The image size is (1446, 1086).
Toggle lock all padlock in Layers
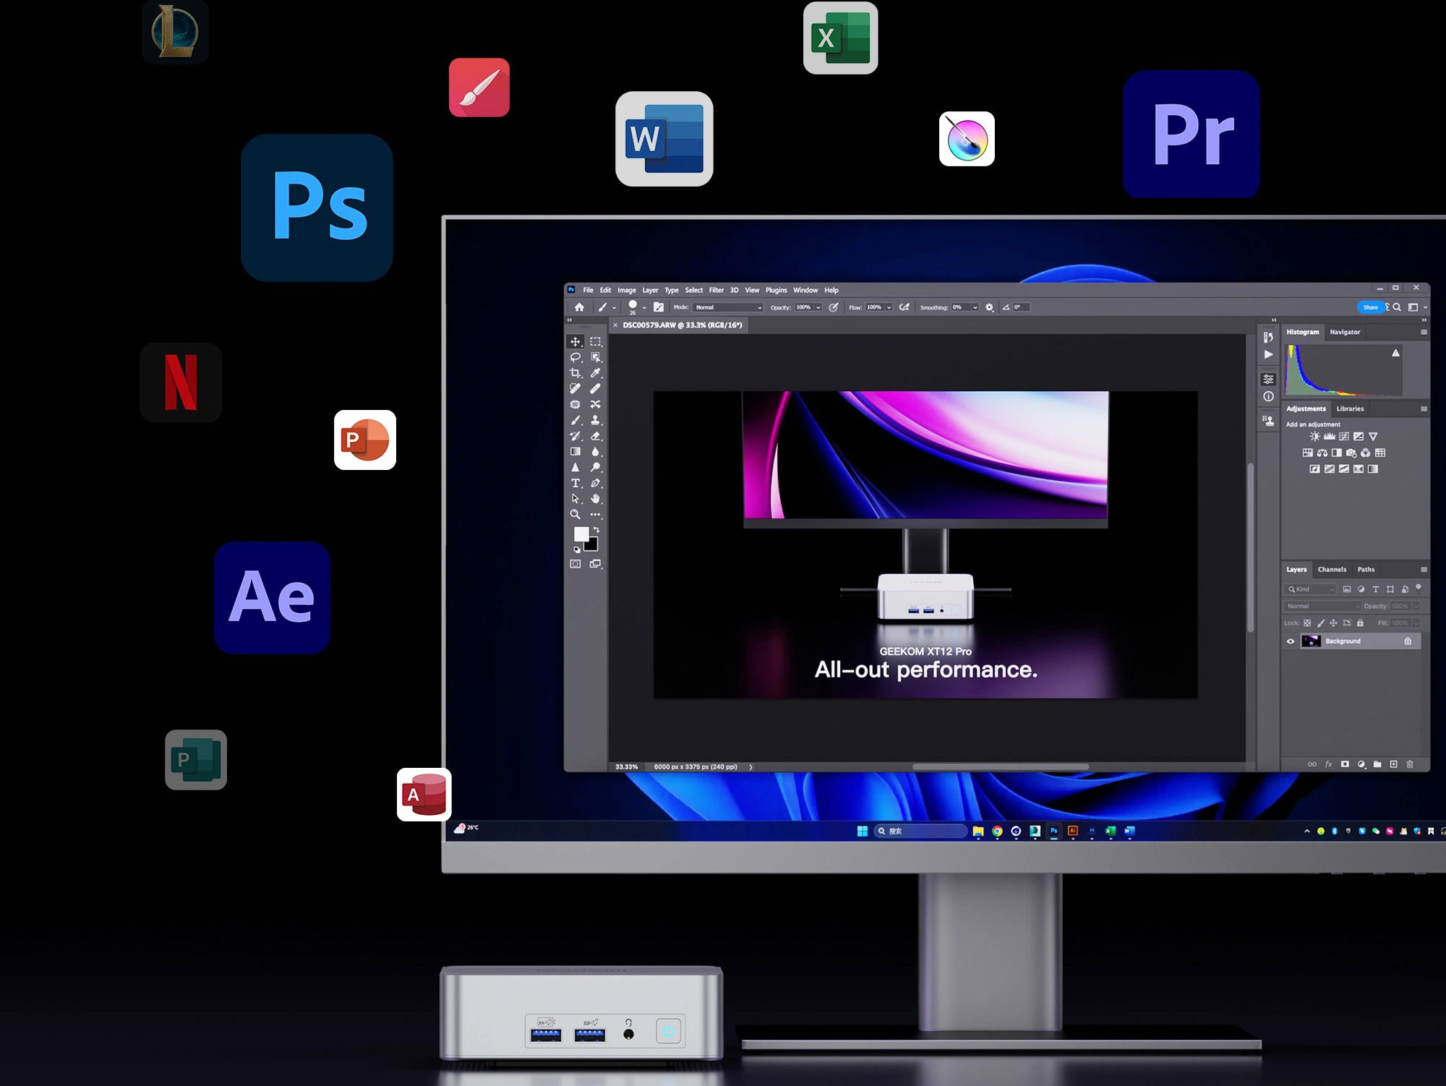1360,623
